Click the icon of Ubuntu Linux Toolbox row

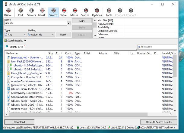pyautogui.click(x=8, y=89)
